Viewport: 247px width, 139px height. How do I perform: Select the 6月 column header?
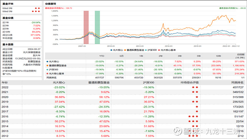pyautogui.click(x=121, y=56)
